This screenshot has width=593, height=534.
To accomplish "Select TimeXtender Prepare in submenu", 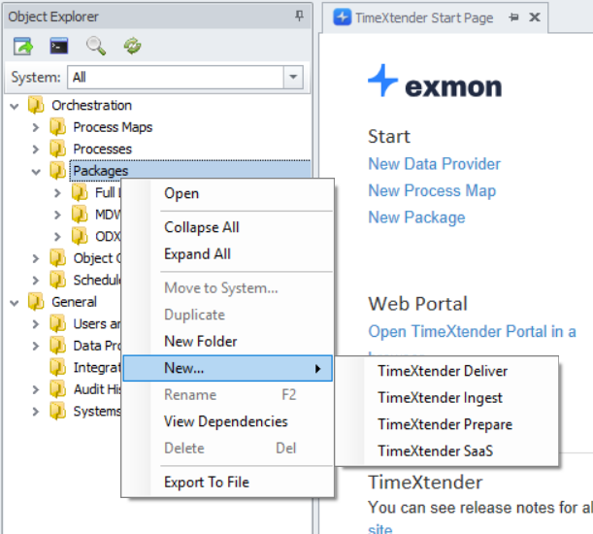I will pyautogui.click(x=446, y=424).
